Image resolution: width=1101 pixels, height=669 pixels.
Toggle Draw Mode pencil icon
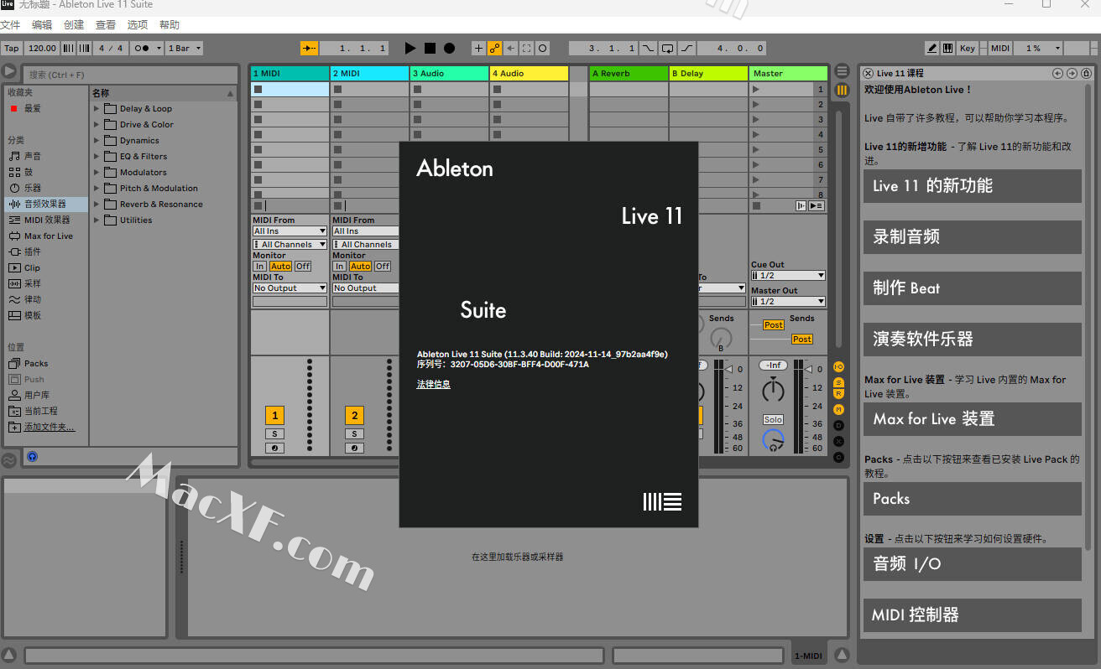(931, 49)
